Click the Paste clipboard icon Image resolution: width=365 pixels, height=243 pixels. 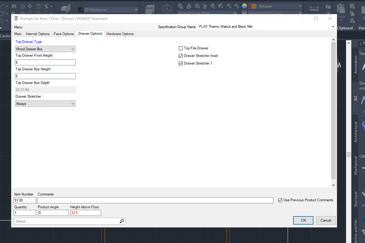point(341,9)
